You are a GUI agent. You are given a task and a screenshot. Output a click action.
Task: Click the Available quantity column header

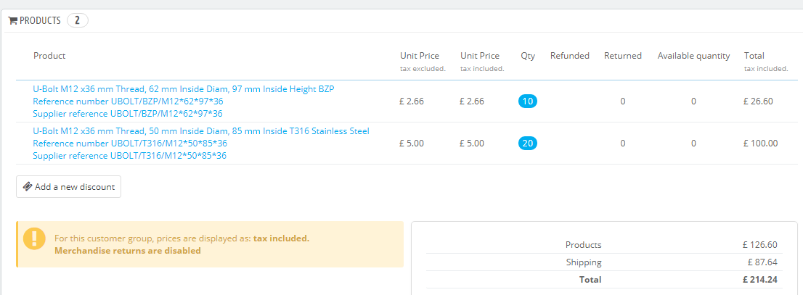693,56
